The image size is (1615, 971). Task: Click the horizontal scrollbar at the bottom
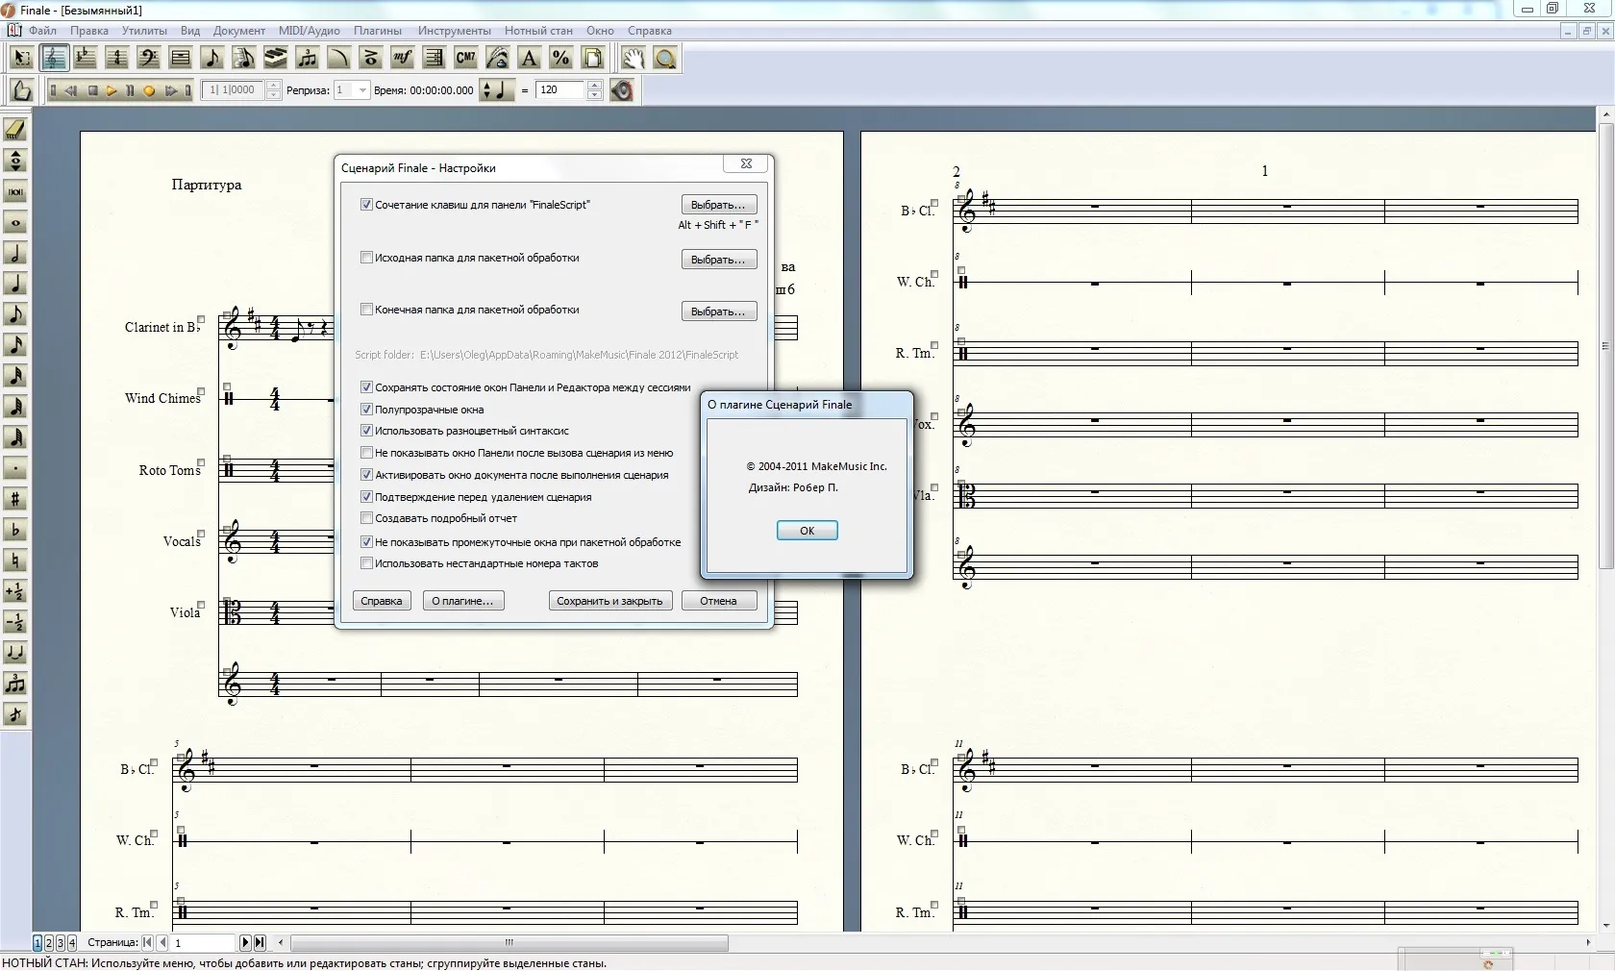509,943
